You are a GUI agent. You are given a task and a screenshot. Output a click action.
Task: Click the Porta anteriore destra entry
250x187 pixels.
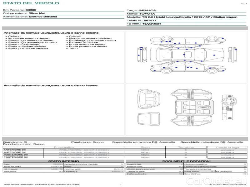point(87,45)
